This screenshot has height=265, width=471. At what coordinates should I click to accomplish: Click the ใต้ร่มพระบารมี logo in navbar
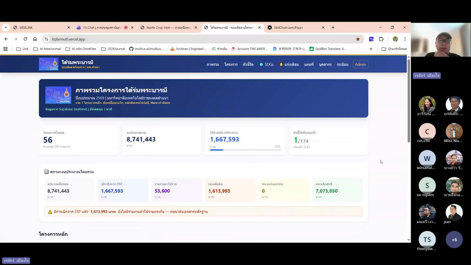click(49, 64)
